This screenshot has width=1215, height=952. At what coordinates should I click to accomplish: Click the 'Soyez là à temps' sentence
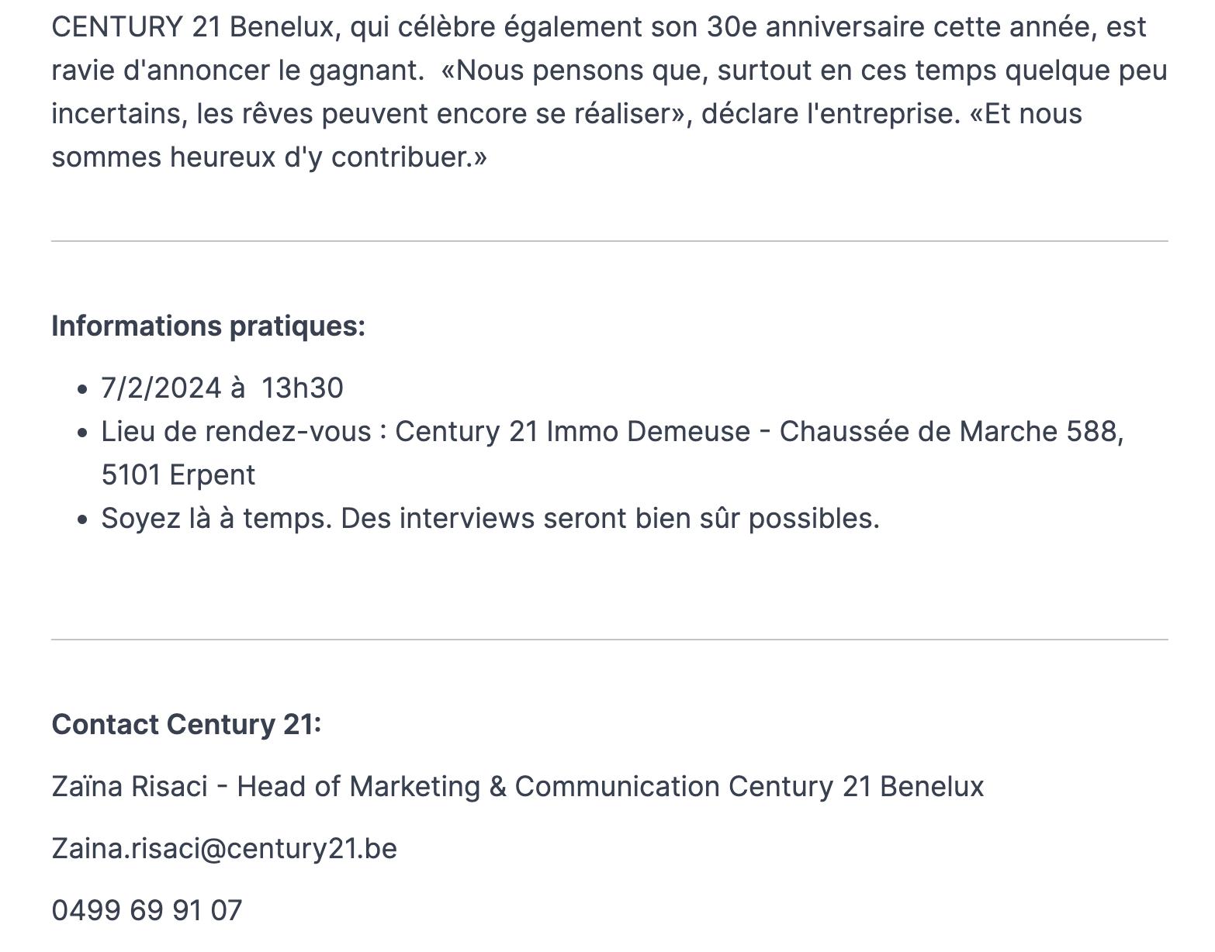click(x=216, y=518)
